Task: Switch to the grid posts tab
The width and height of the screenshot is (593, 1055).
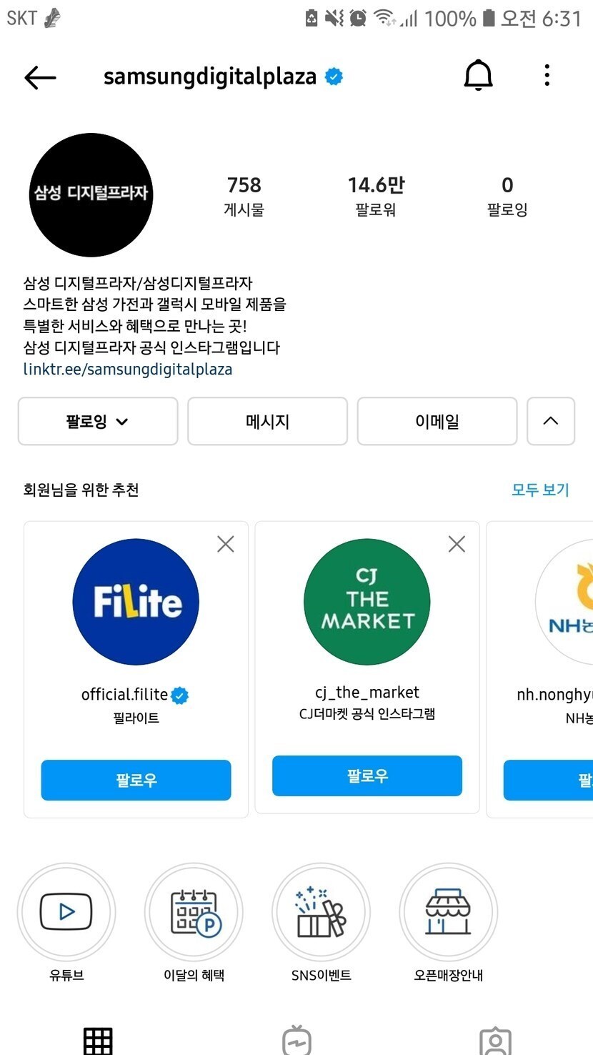Action: (98, 1040)
